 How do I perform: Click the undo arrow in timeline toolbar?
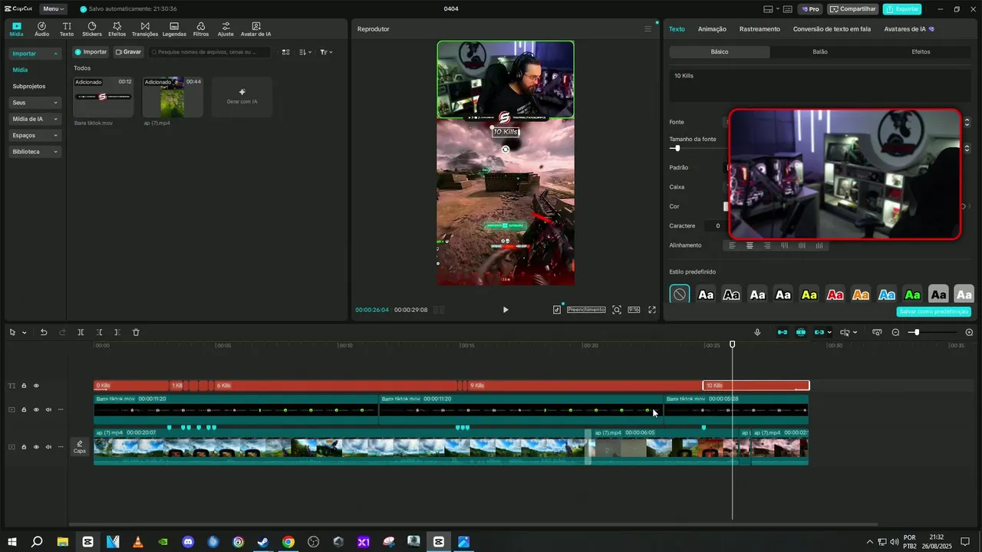[44, 332]
